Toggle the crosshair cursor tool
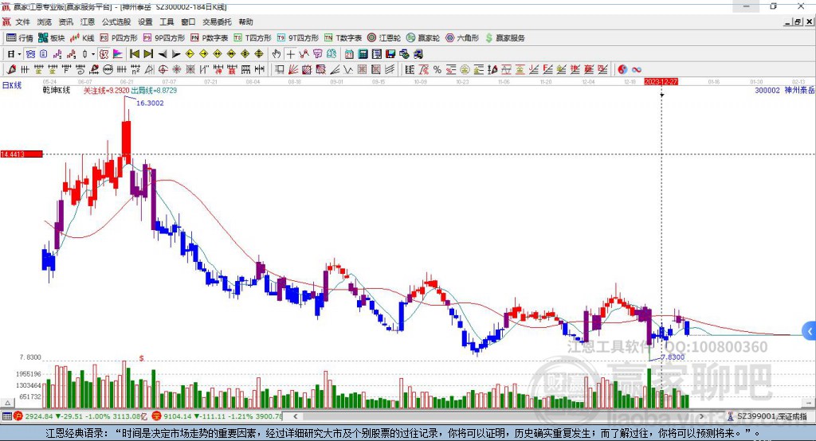The height and width of the screenshot is (441, 816). (x=290, y=54)
